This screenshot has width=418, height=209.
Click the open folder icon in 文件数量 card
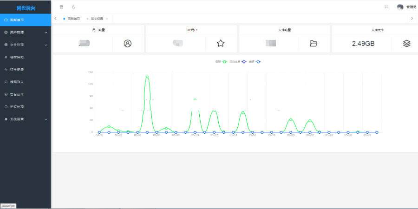point(313,43)
